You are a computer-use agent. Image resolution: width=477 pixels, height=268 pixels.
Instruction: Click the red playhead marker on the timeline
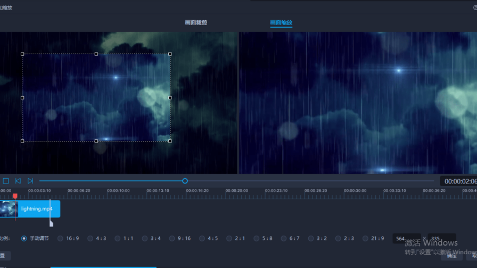tap(15, 197)
